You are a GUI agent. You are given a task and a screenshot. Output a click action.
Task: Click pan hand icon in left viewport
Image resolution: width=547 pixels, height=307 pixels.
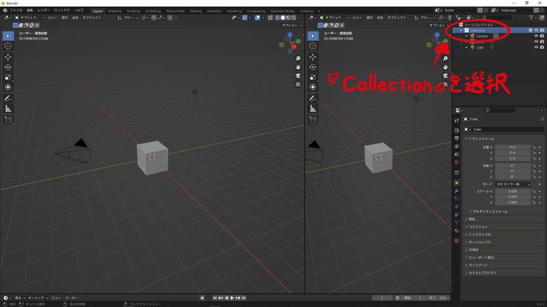(298, 67)
